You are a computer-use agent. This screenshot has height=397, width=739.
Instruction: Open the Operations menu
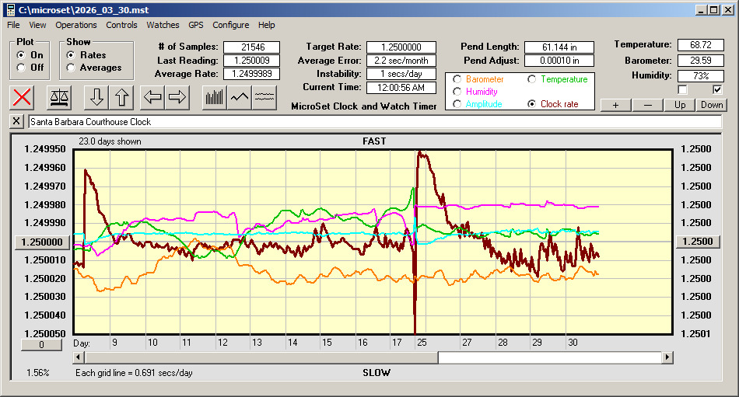(76, 25)
